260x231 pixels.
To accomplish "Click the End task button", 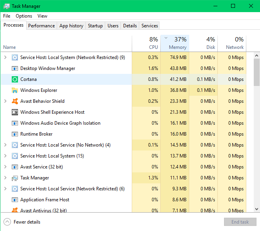I will 240,222.
